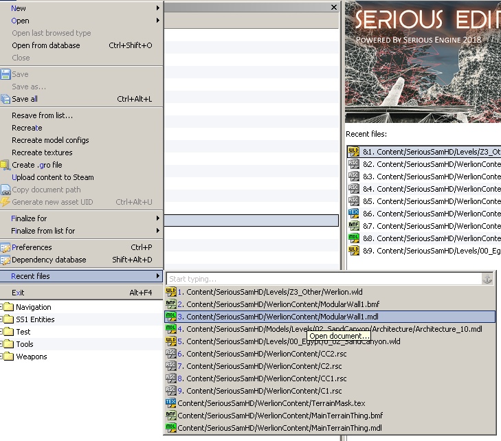The image size is (501, 441).
Task: Select SS1 Entities folder label
Action: click(35, 319)
